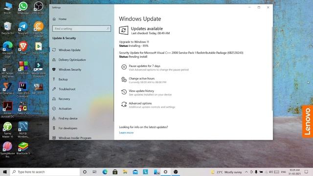This screenshot has width=313, height=176.
Task: Select the TypingMaster Pro shortcut
Action: [8, 150]
